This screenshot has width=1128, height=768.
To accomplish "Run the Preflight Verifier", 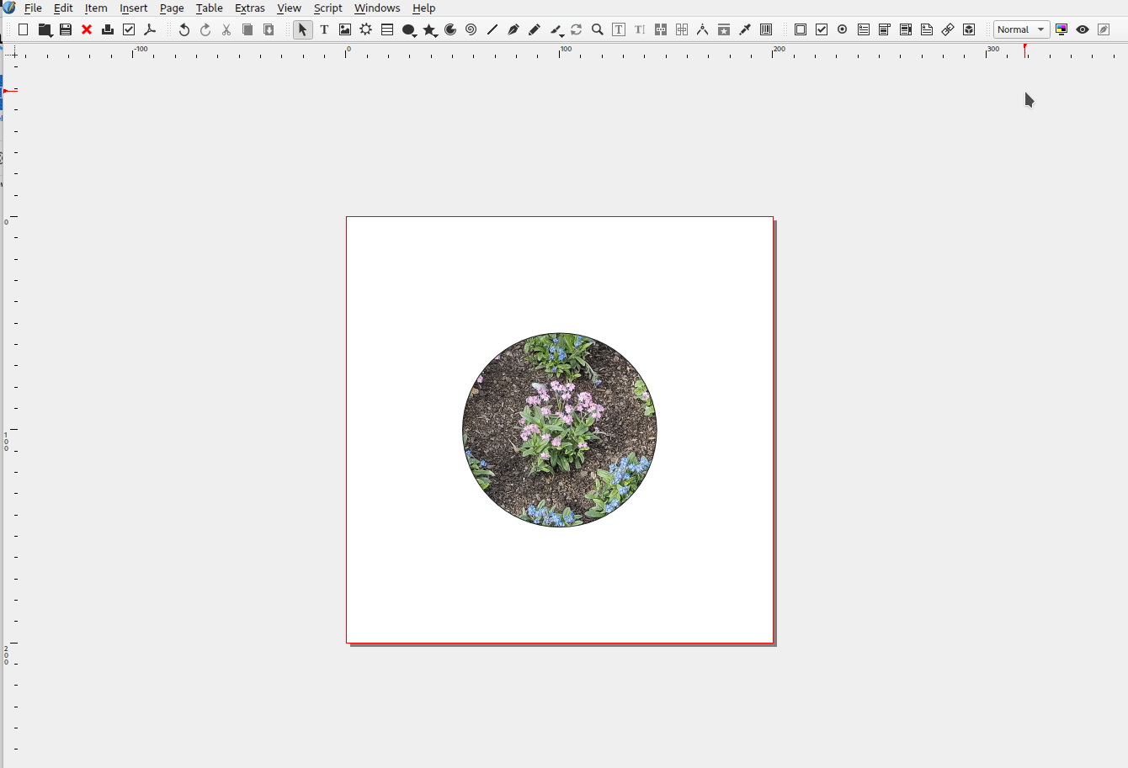I will pyautogui.click(x=128, y=29).
